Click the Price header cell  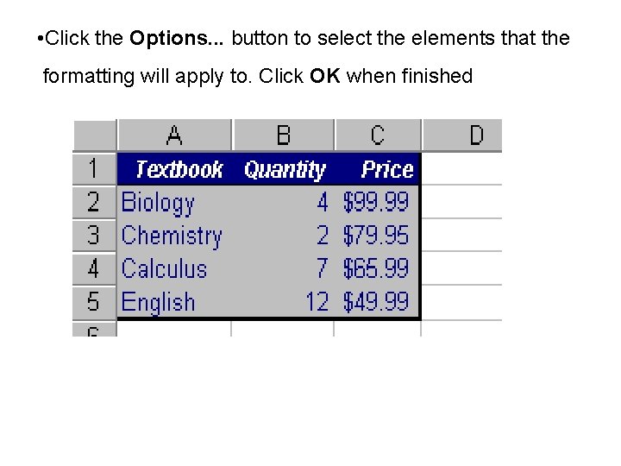(x=386, y=169)
